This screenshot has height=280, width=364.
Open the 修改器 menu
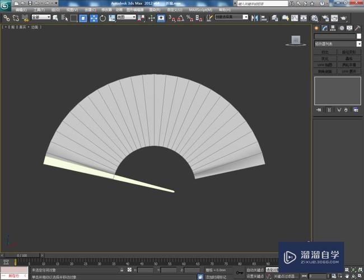pos(106,10)
